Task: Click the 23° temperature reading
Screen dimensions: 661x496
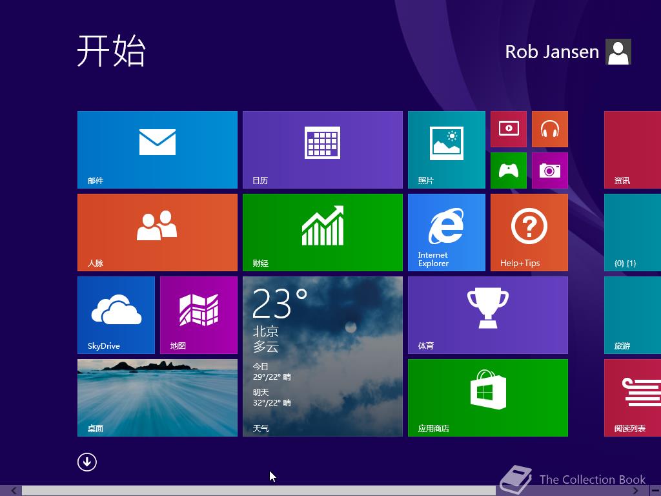Action: (280, 304)
